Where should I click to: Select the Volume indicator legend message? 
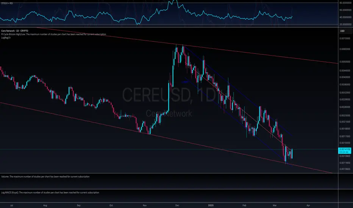pos(45,177)
